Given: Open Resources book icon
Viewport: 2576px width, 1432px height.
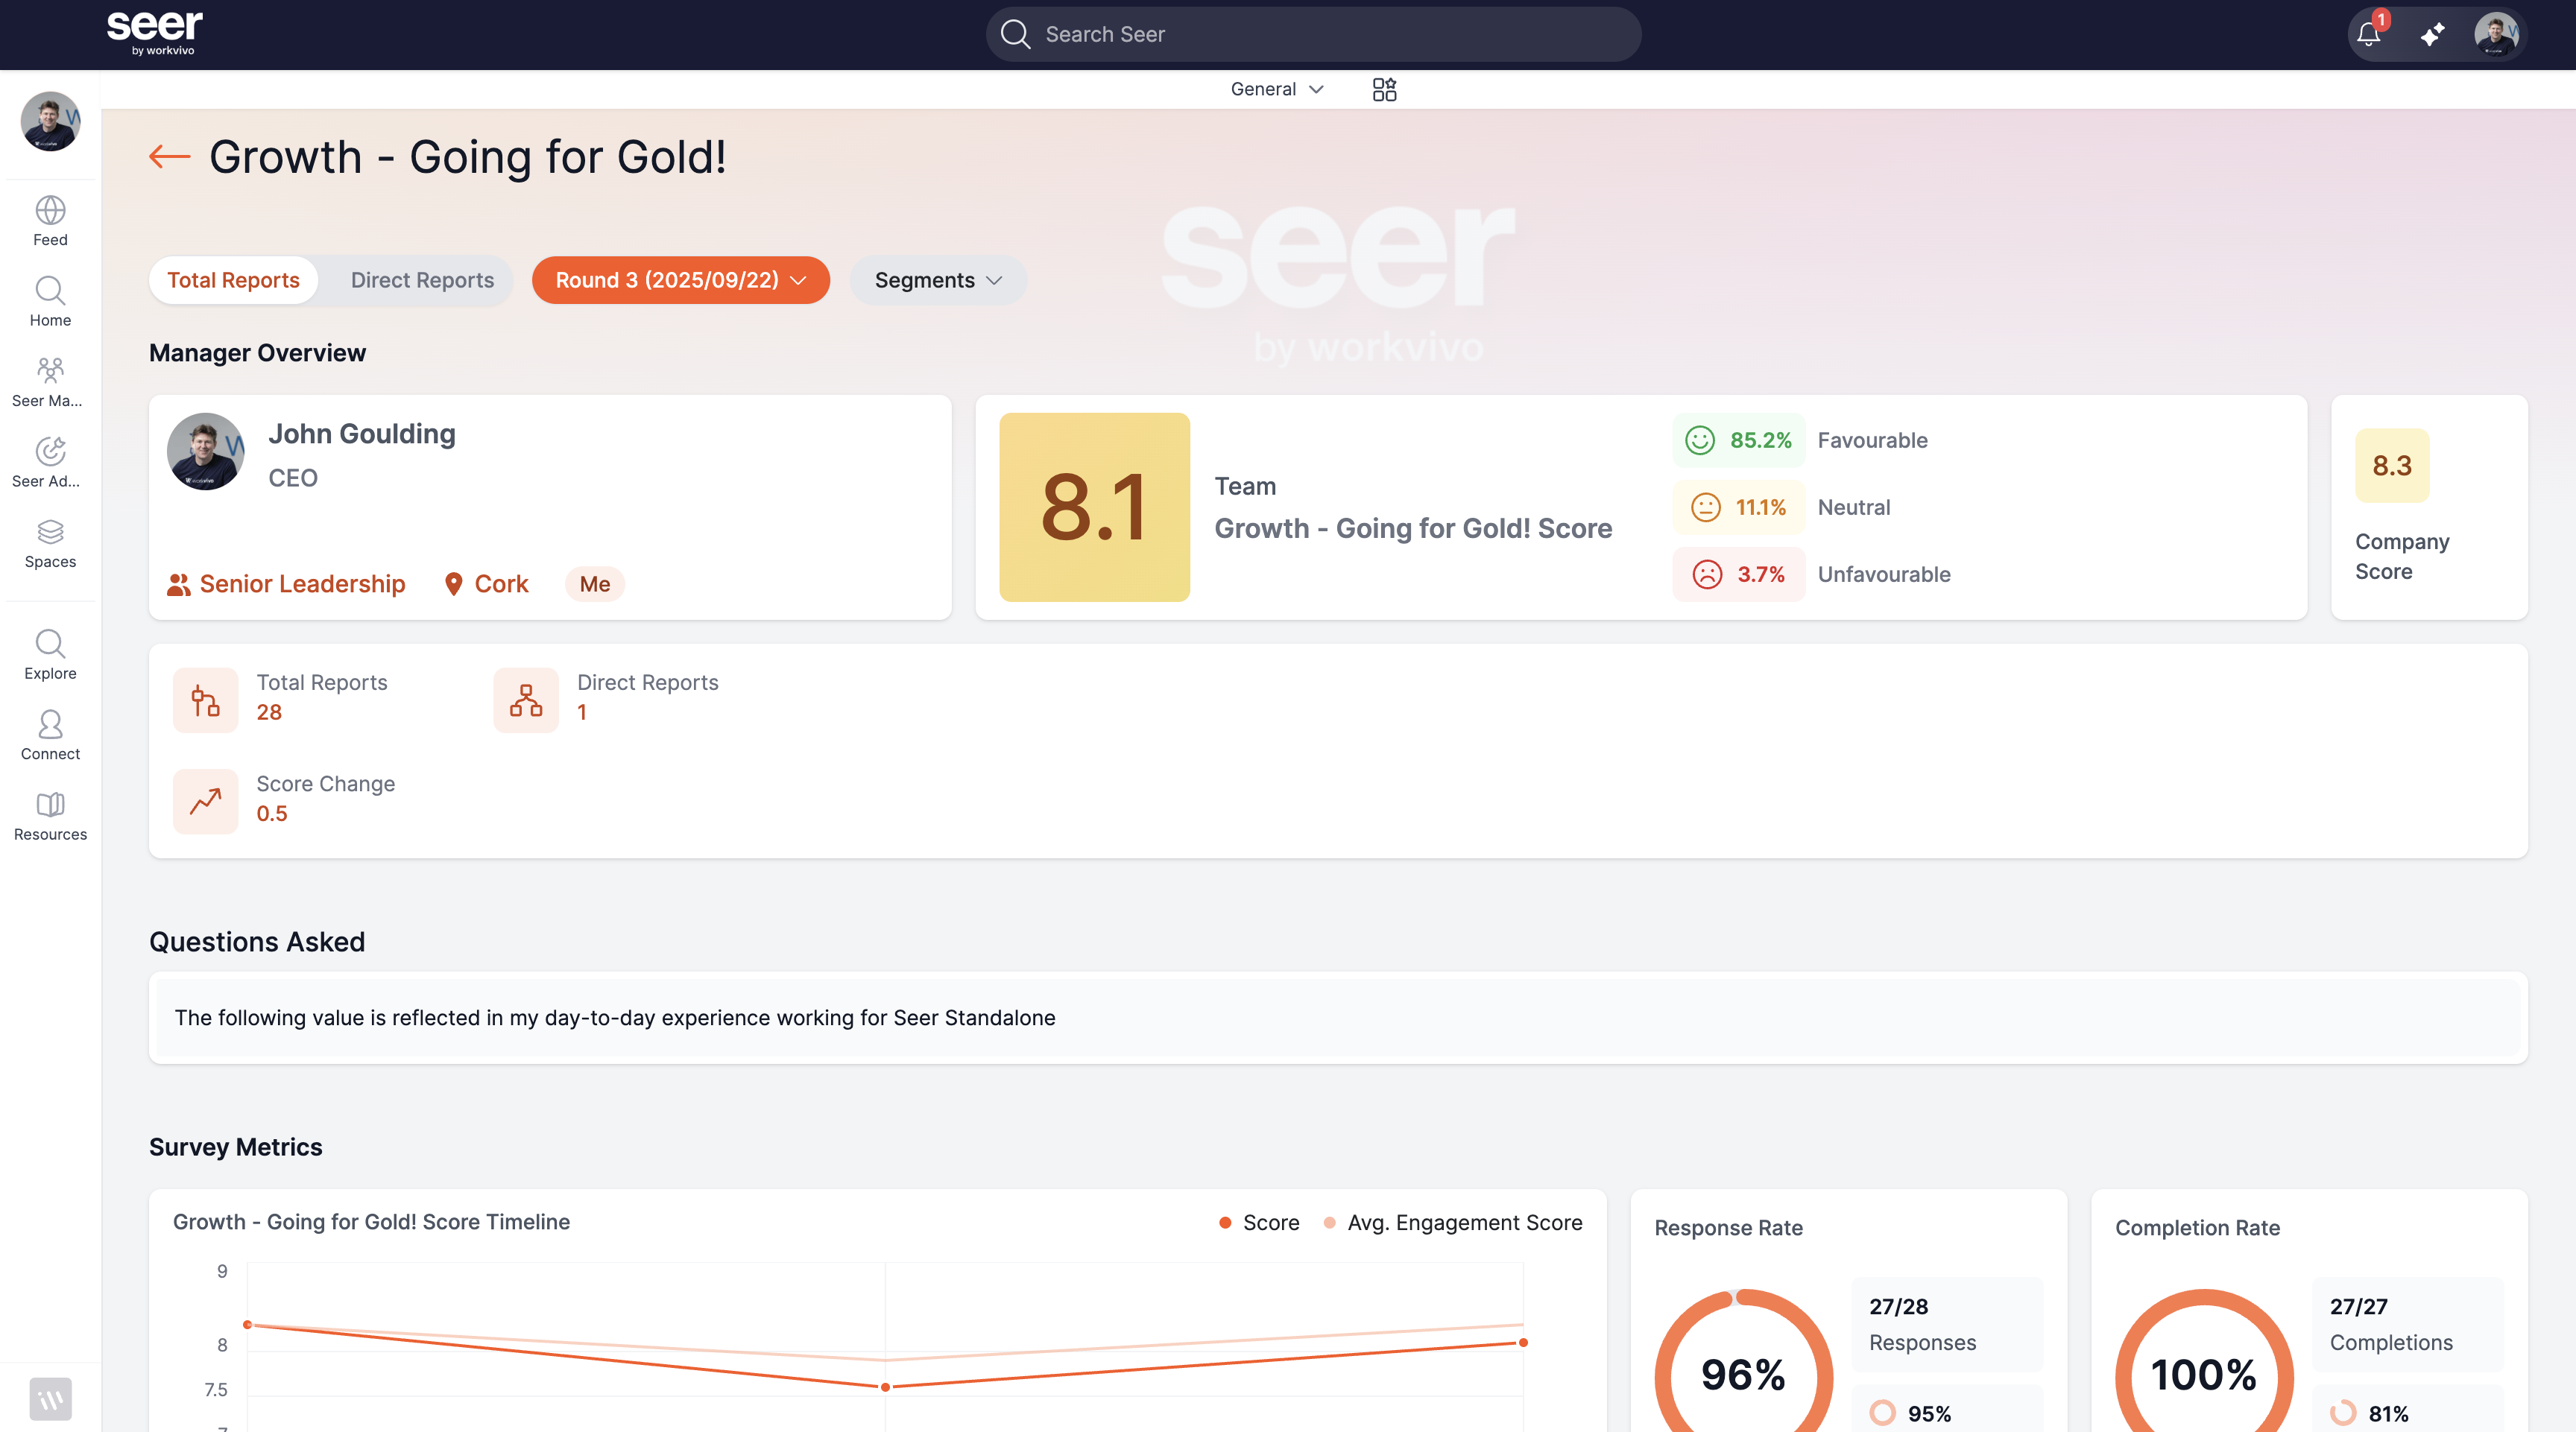Looking at the screenshot, I should [x=50, y=805].
